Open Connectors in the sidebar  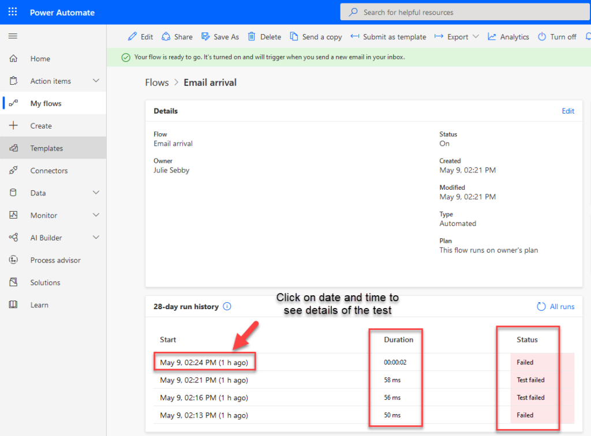53,171
